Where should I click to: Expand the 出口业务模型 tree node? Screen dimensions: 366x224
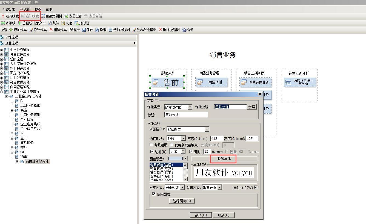12,106
